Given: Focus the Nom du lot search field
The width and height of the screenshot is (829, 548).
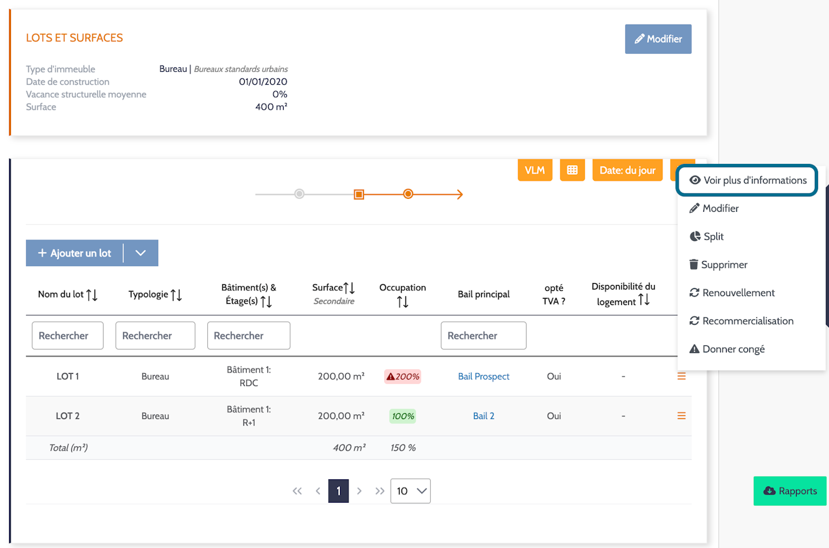Looking at the screenshot, I should (x=67, y=336).
